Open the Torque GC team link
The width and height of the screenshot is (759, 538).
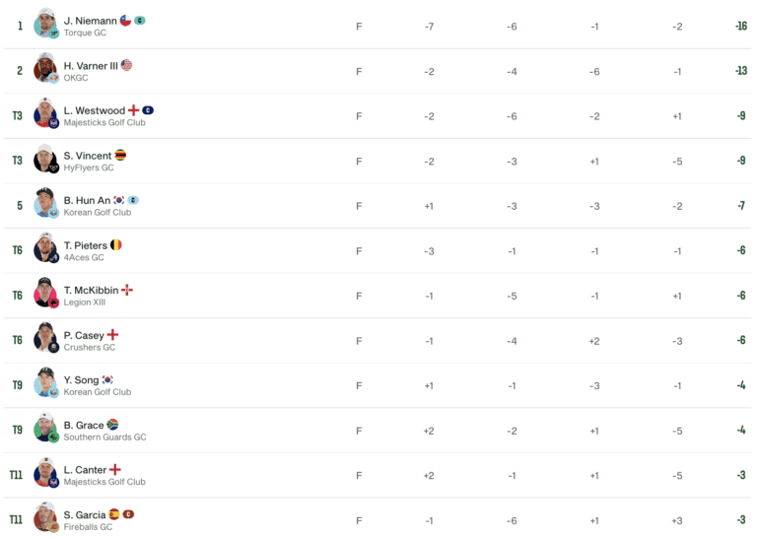(x=85, y=33)
